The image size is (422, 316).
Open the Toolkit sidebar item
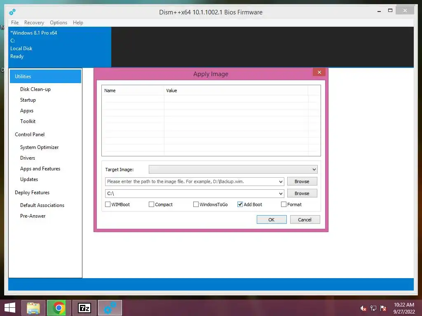28,121
